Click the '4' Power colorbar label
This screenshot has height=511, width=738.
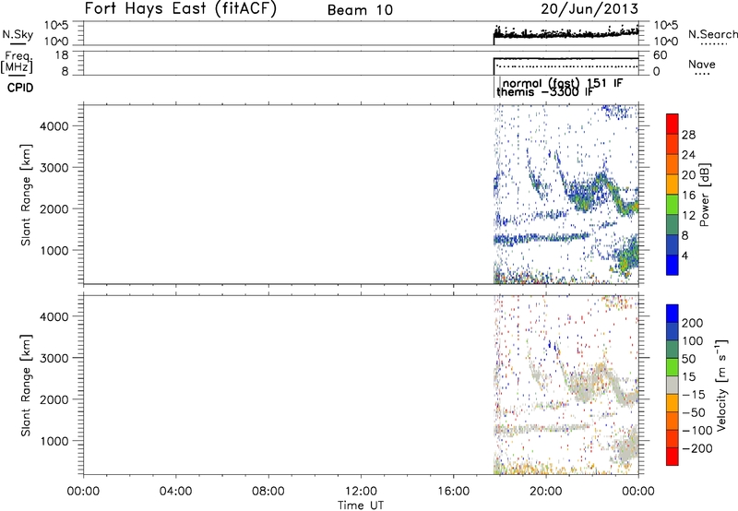pos(684,255)
